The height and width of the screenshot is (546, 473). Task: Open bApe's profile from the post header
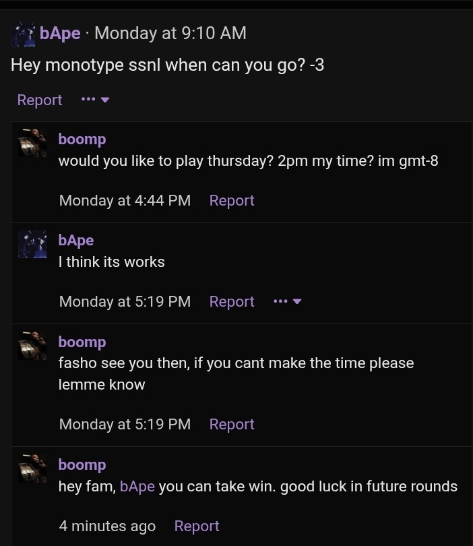(x=60, y=33)
